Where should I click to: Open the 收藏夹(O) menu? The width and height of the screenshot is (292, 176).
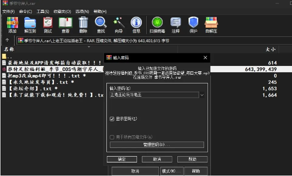coord(62,12)
